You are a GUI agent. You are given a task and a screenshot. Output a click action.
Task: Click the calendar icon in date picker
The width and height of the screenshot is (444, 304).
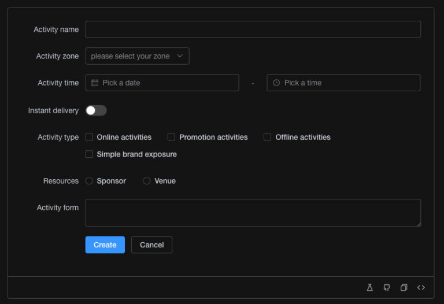(x=95, y=83)
